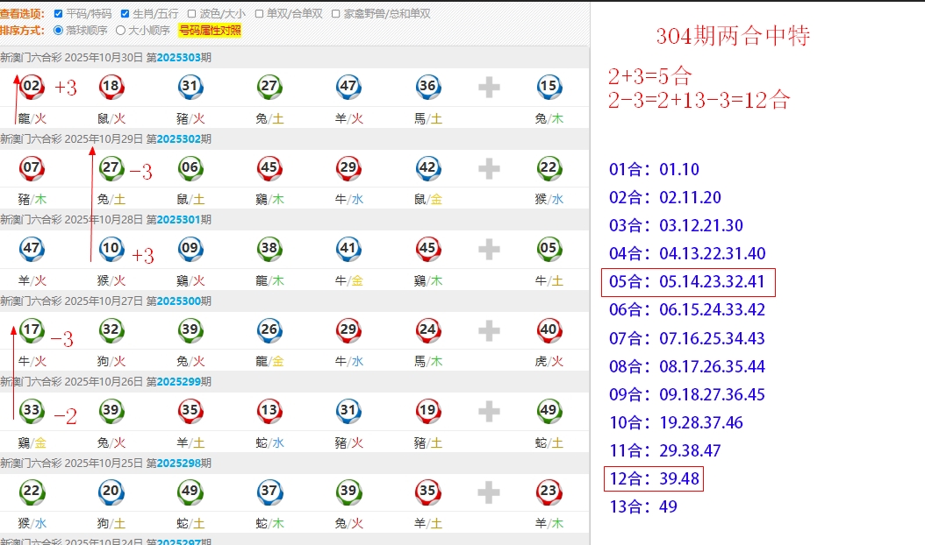Click blue ball 37 in draw 2025298
Screen dimensions: 925x545
click(x=269, y=492)
